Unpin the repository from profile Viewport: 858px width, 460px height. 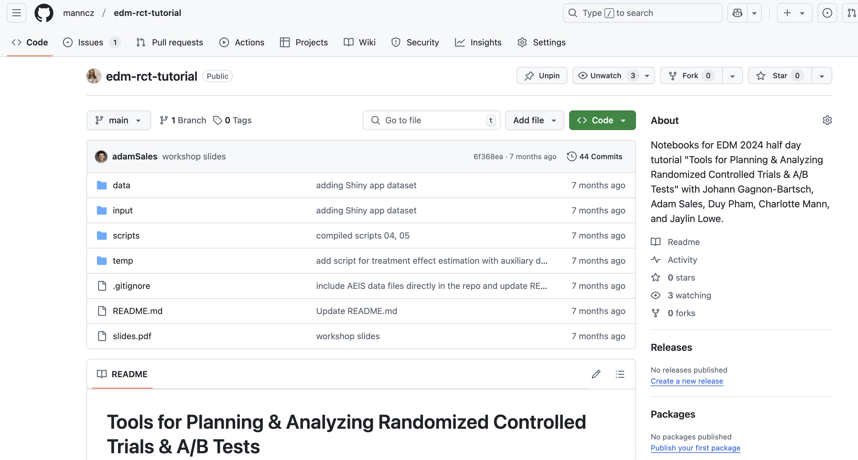pos(542,76)
